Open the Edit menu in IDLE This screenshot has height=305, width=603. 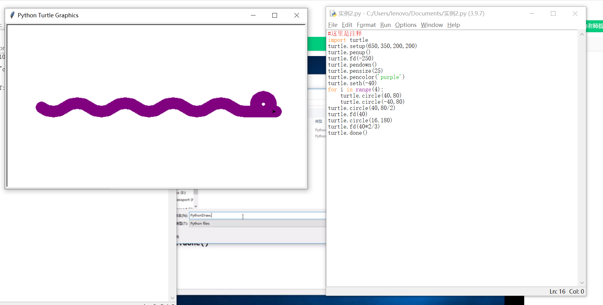(347, 25)
